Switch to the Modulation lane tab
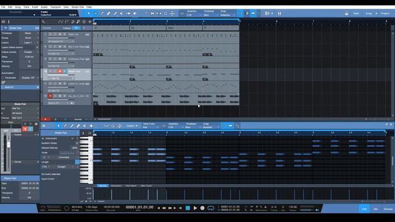The width and height of the screenshot is (395, 222). (116, 186)
